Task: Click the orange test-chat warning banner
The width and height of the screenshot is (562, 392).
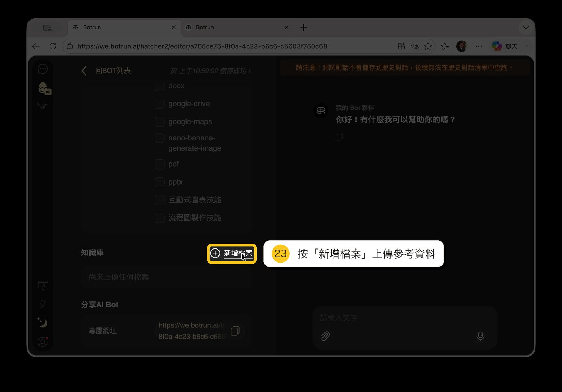Action: pos(405,67)
